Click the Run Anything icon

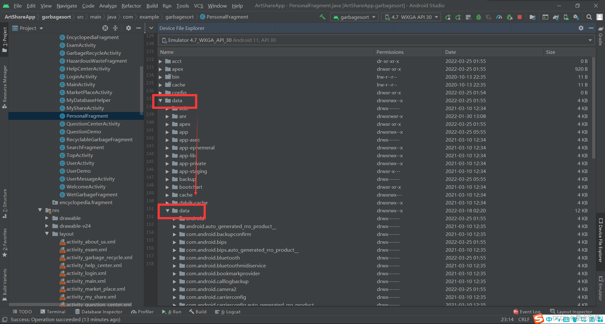[x=545, y=17]
